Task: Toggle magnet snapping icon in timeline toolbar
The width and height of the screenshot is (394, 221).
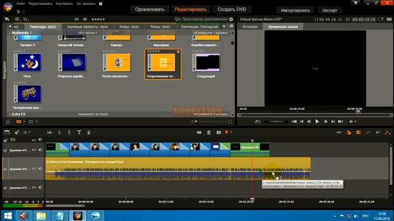Action: tap(358, 133)
